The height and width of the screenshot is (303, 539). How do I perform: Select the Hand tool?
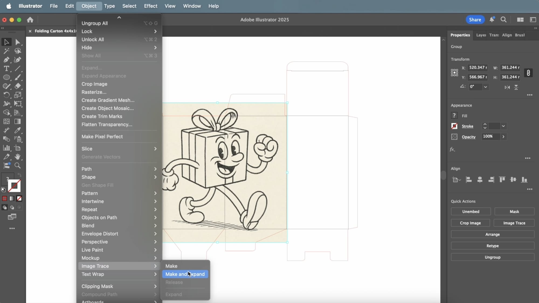pos(18,157)
